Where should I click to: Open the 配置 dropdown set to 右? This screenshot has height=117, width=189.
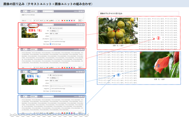tap(33, 72)
